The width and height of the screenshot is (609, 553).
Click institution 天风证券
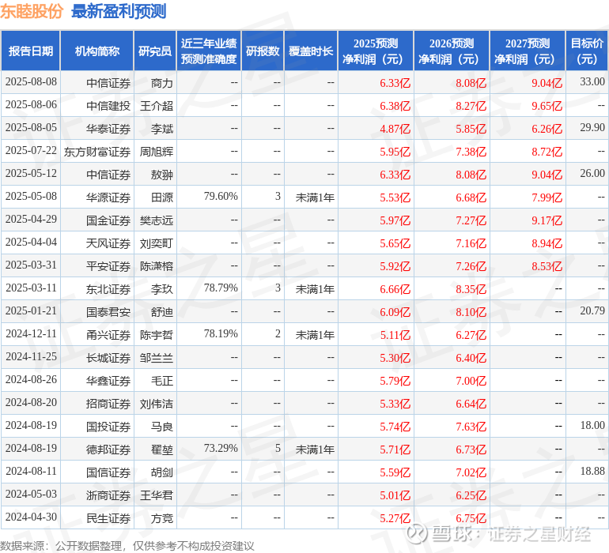pos(108,243)
